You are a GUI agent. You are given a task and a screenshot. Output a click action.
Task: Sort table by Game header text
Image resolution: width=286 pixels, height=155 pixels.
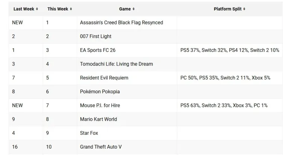coord(125,9)
